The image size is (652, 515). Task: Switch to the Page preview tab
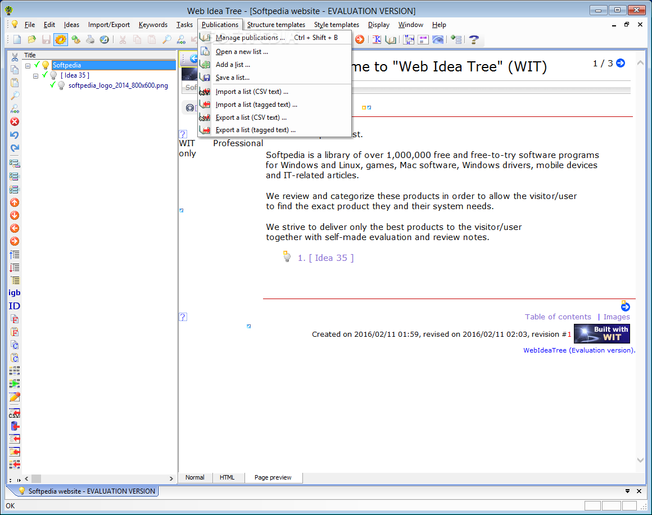point(273,477)
